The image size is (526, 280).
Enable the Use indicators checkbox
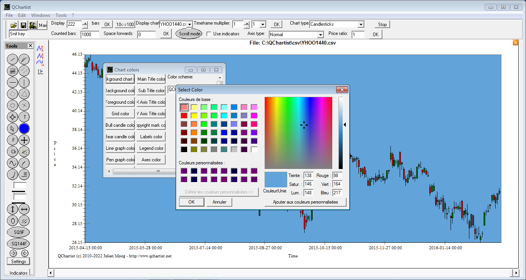pos(209,34)
